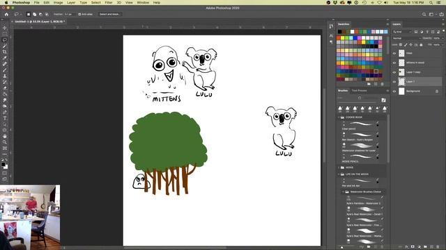This screenshot has width=446, height=250.
Task: Select the Eyedropper tool
Action: click(5, 58)
